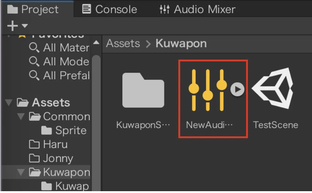Click the Haru folder icon
Image resolution: width=312 pixels, height=193 pixels.
(34, 144)
